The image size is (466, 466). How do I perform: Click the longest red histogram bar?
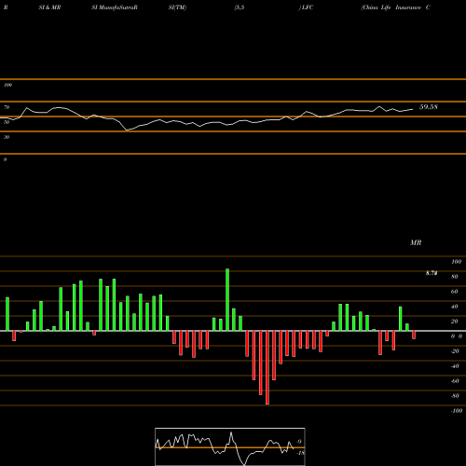point(267,367)
